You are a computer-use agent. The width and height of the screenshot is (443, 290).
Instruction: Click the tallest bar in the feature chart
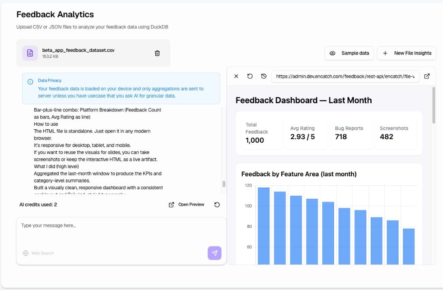coord(263,226)
